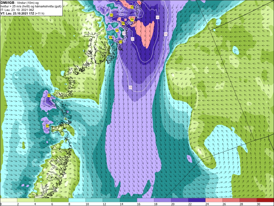Select the yellow gust label 38

pos(123,23)
